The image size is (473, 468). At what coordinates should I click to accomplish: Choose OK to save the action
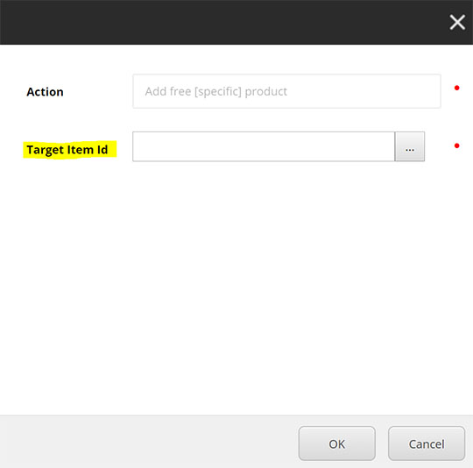pyautogui.click(x=337, y=443)
